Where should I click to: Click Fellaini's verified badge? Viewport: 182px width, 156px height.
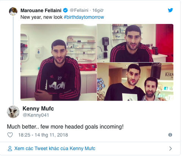point(65,10)
